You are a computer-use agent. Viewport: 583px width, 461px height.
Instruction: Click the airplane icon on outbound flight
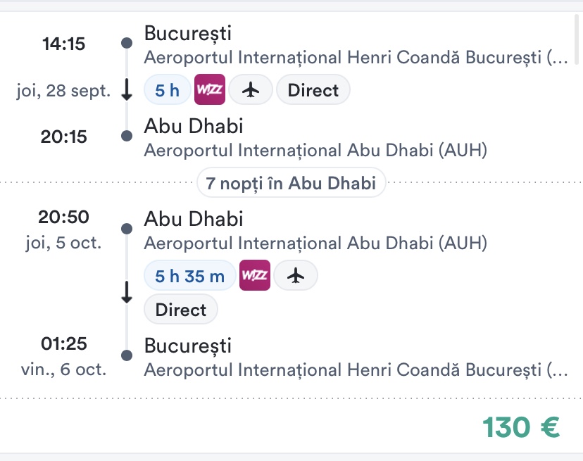pyautogui.click(x=251, y=90)
